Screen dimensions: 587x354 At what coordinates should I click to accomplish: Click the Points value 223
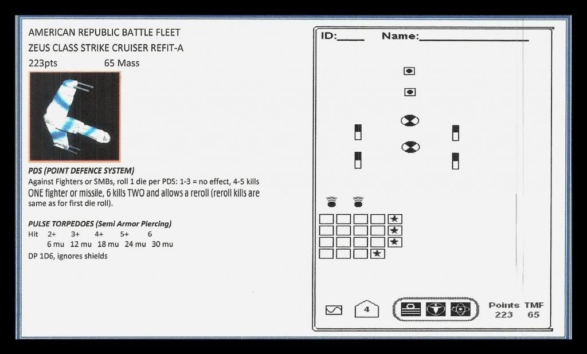[x=505, y=314]
